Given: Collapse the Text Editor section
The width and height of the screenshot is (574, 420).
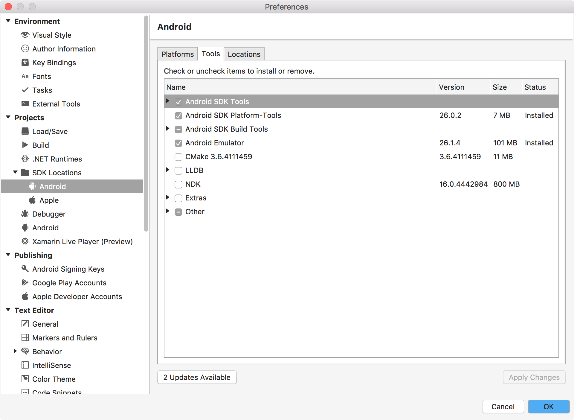Looking at the screenshot, I should pos(8,310).
